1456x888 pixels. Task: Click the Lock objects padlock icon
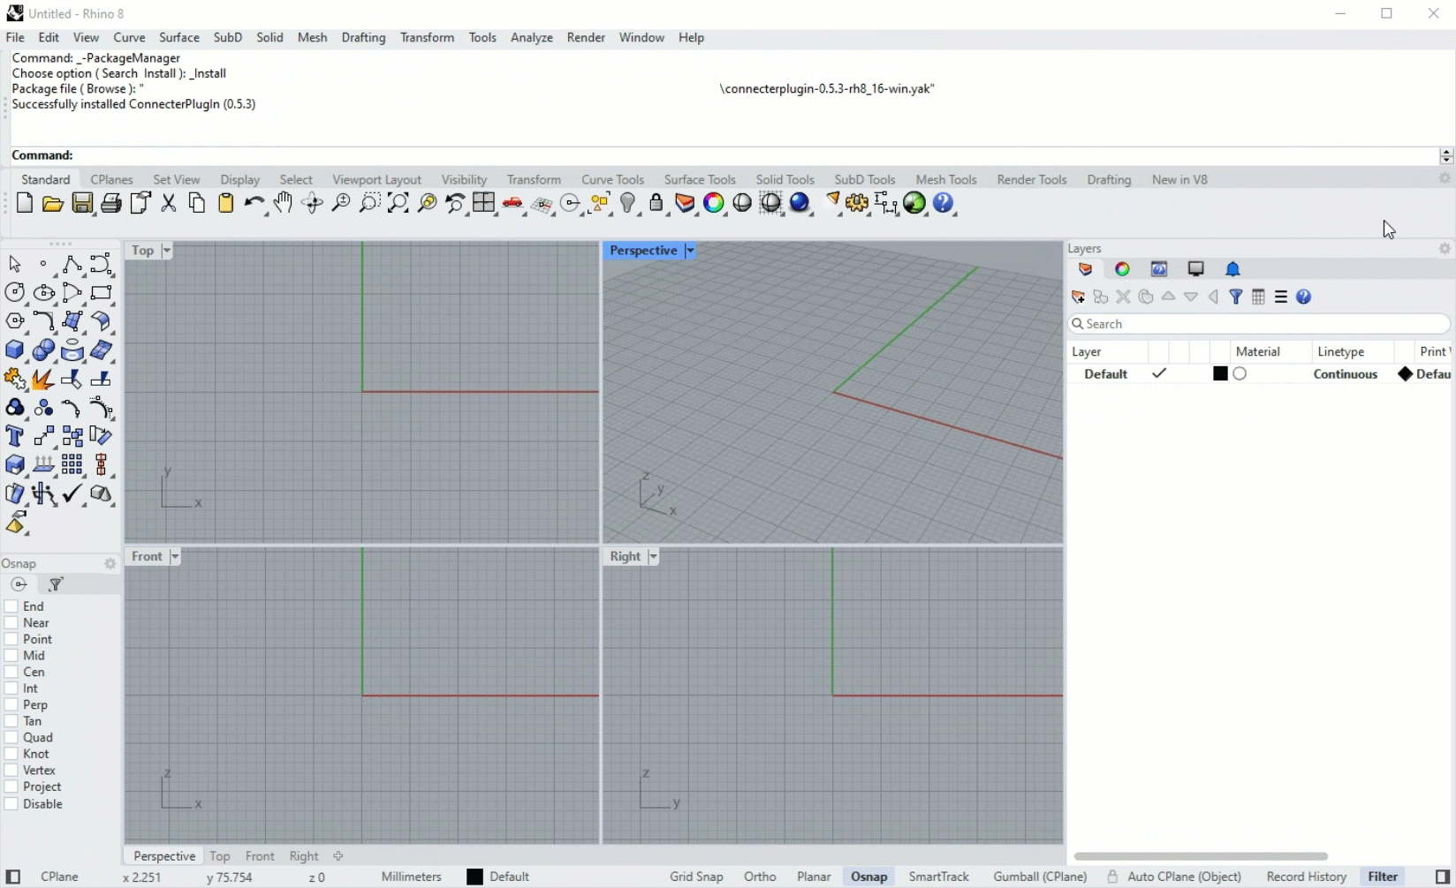tap(656, 203)
